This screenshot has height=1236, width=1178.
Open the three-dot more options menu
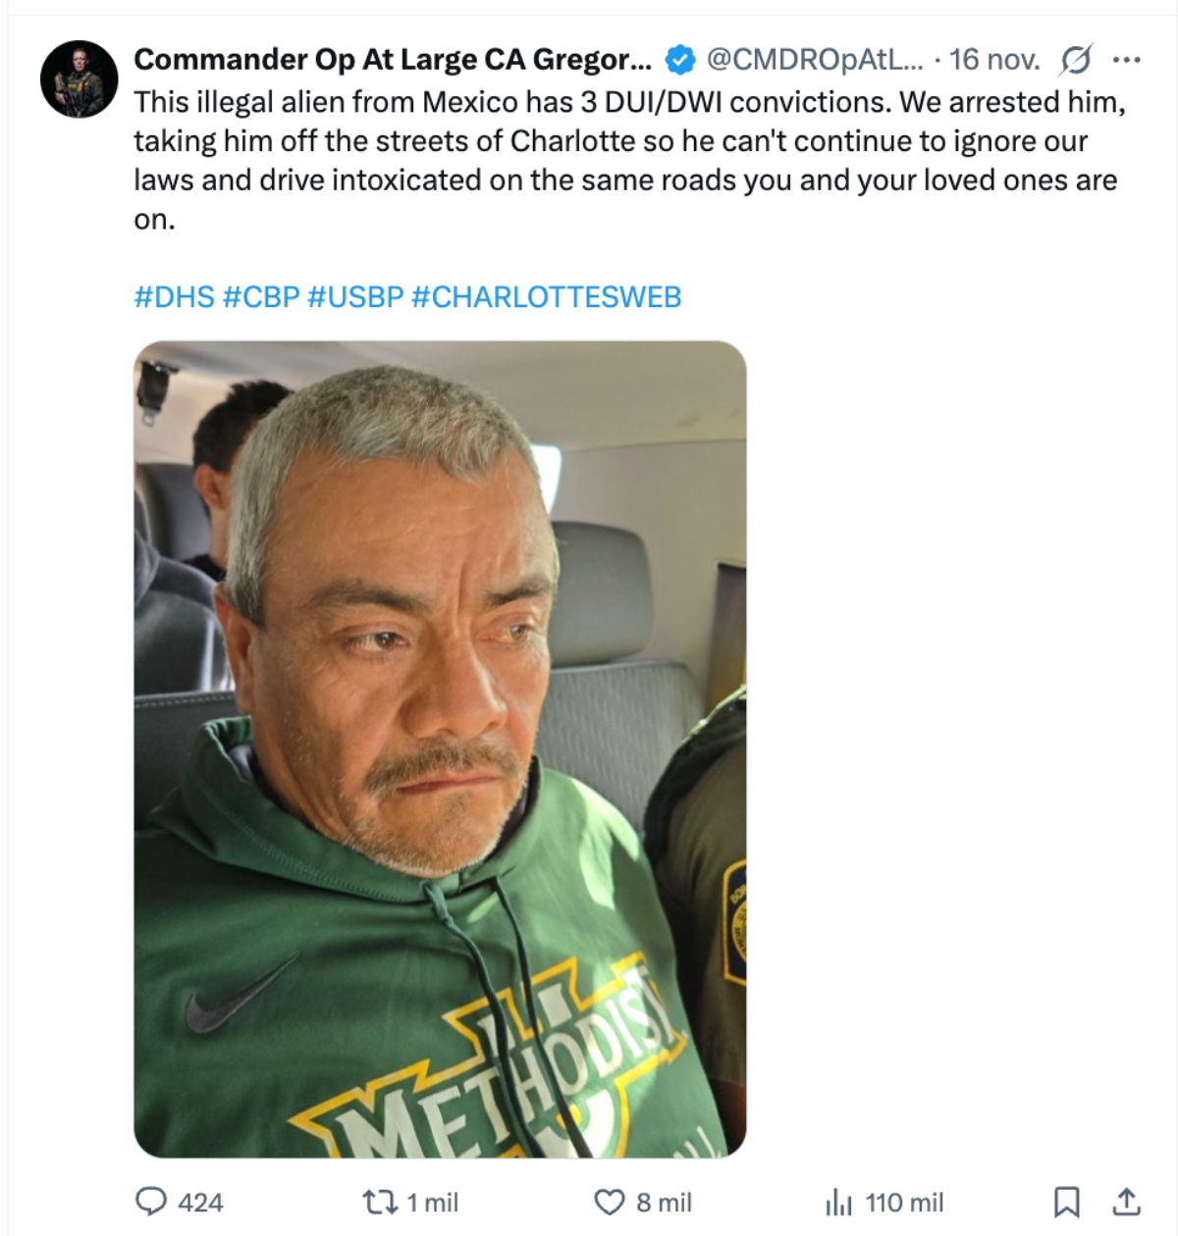pyautogui.click(x=1126, y=60)
